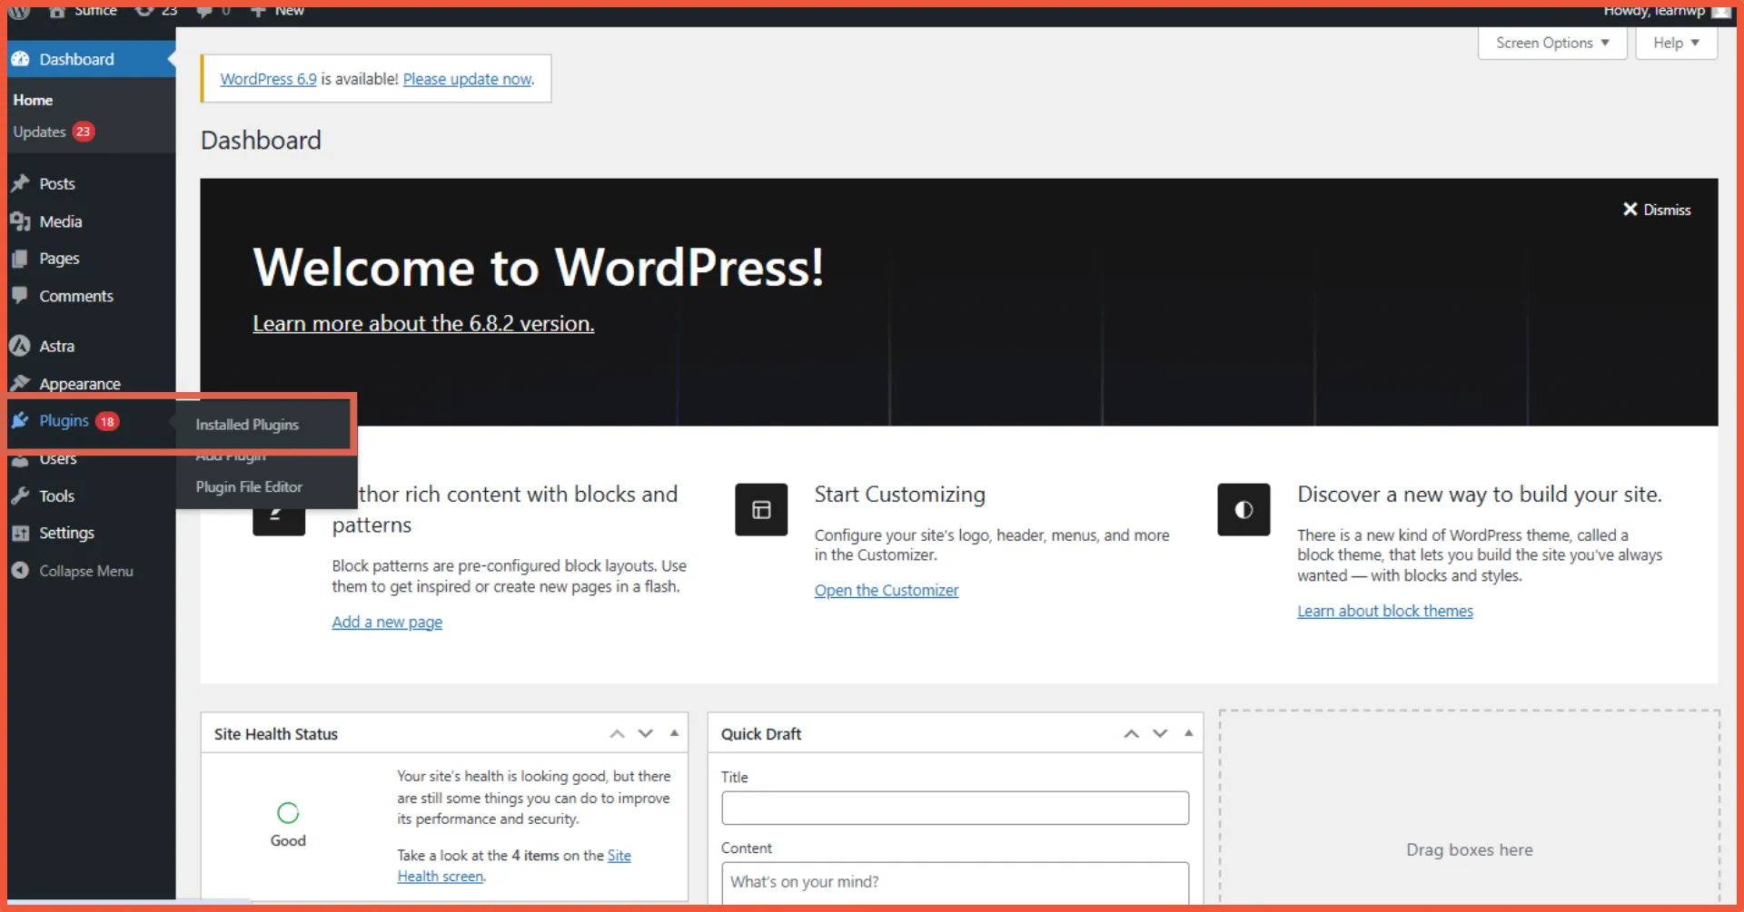The image size is (1744, 912).
Task: Open the Help dropdown
Action: coord(1676,43)
